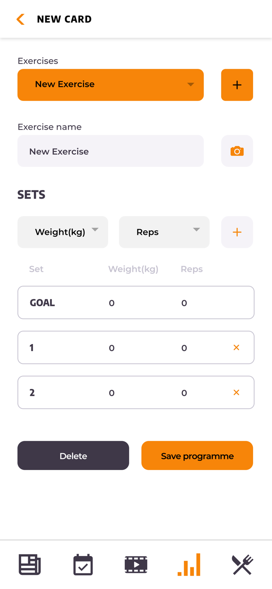The height and width of the screenshot is (589, 272).
Task: Open the Reps type dropdown
Action: 164,232
